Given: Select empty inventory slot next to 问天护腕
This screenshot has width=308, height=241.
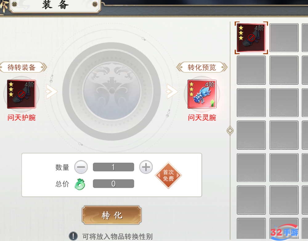Looking at the screenshot, I should [284, 38].
